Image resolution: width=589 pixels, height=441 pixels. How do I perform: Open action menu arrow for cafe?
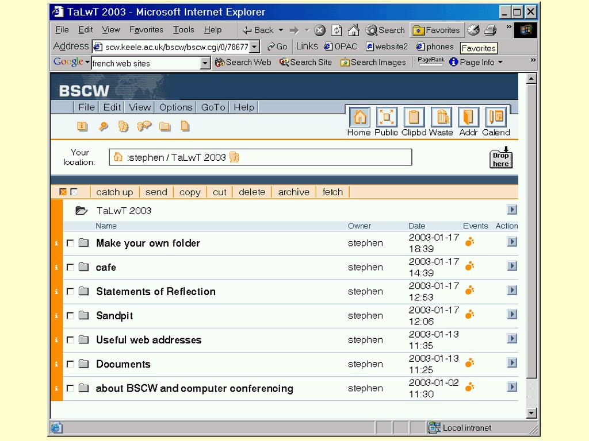pyautogui.click(x=511, y=266)
